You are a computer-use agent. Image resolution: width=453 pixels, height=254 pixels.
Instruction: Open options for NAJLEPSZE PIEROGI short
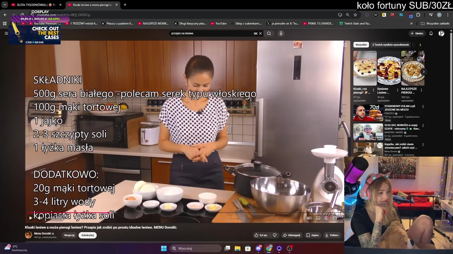pos(421,90)
